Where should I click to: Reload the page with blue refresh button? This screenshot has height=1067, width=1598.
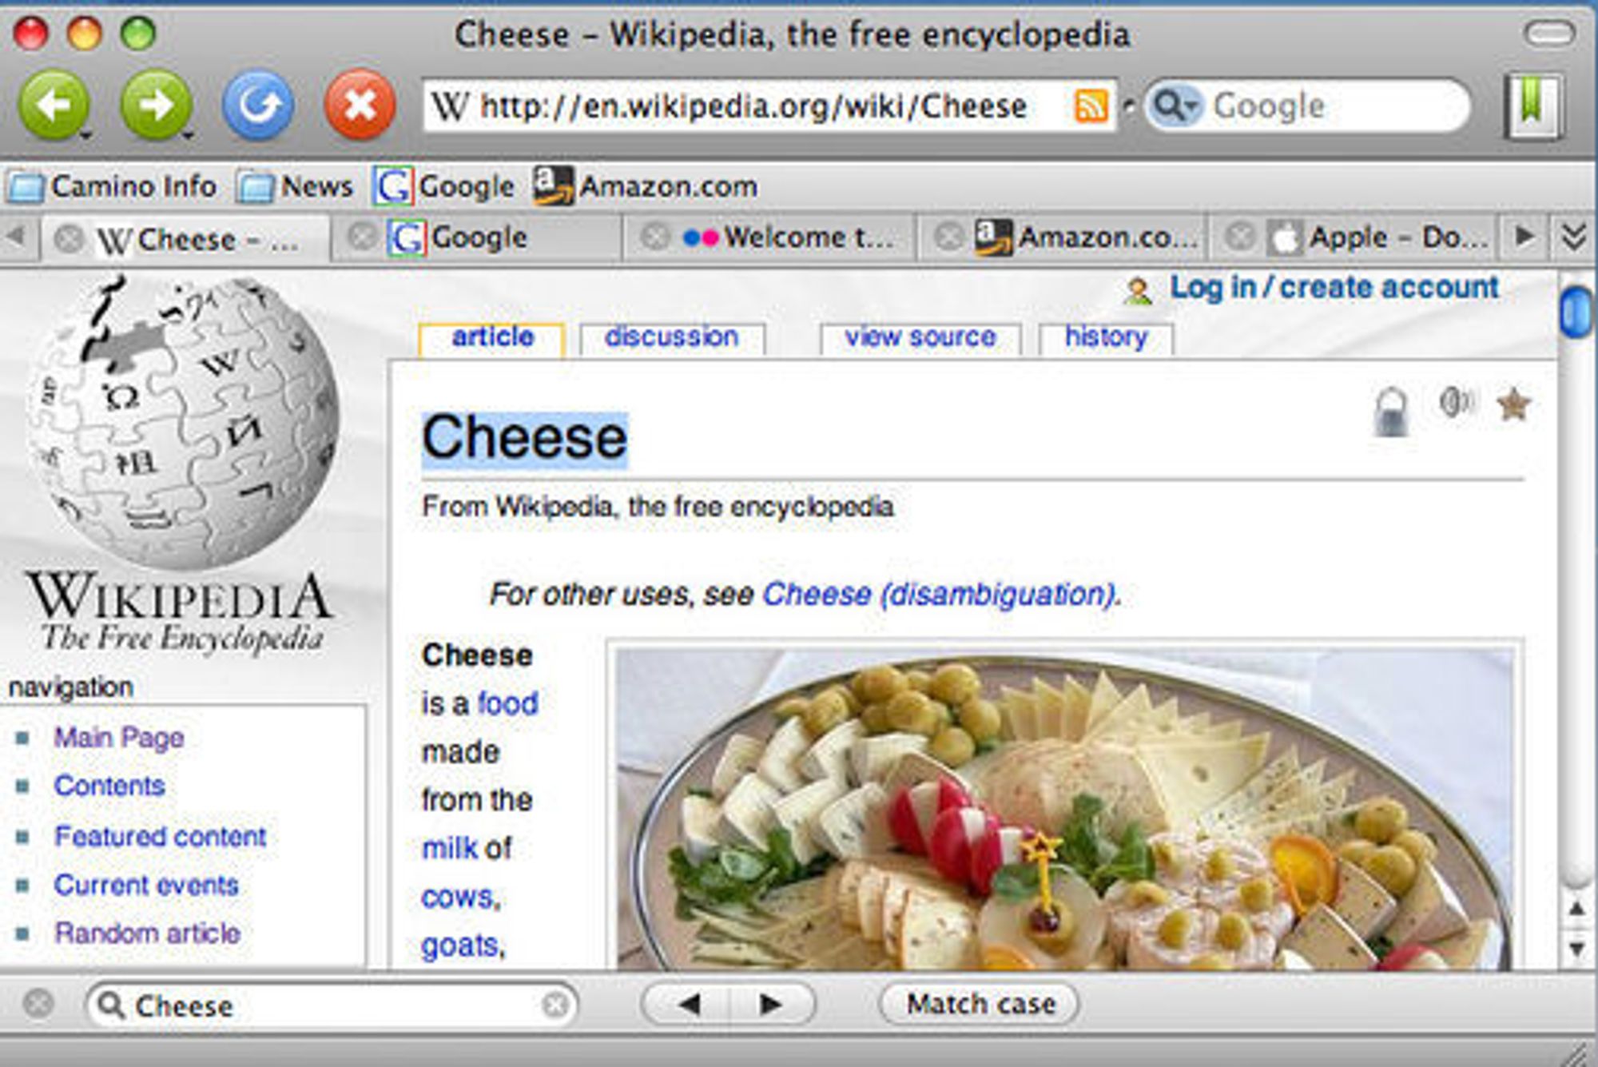(x=258, y=105)
